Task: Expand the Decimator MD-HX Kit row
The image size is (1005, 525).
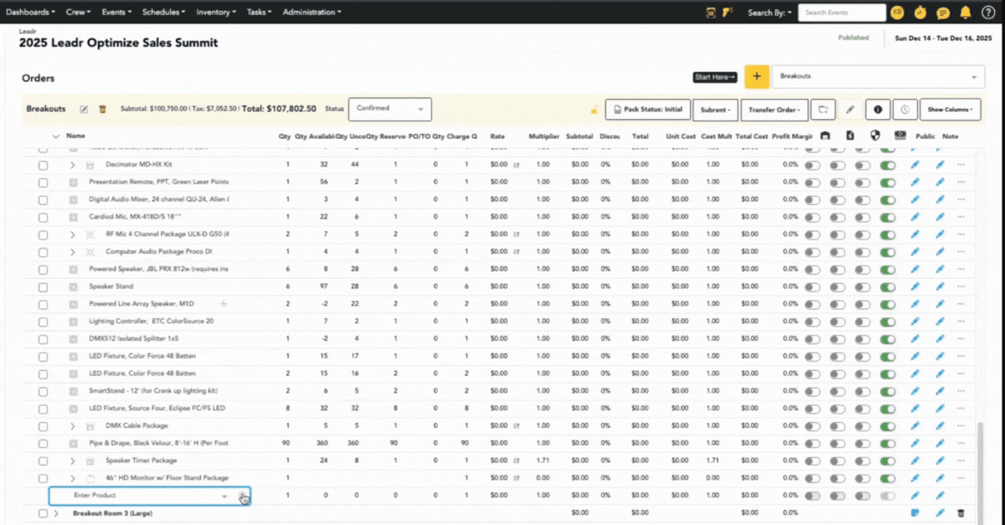Action: (73, 165)
